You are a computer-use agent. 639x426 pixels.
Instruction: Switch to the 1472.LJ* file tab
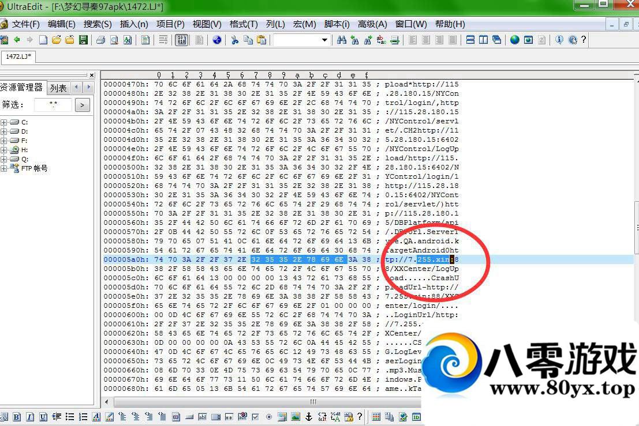(18, 56)
